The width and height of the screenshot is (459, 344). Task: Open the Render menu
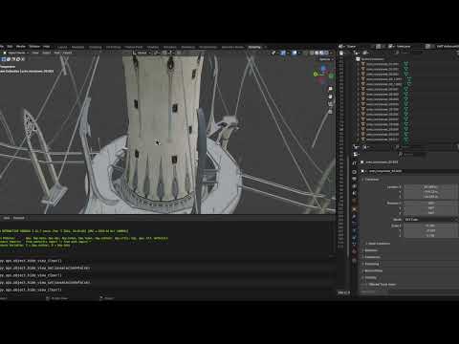pos(21,47)
